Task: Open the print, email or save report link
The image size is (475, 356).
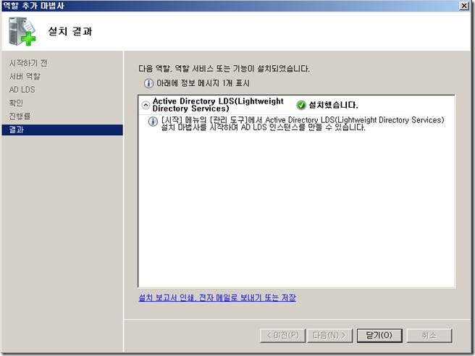Action: click(217, 297)
